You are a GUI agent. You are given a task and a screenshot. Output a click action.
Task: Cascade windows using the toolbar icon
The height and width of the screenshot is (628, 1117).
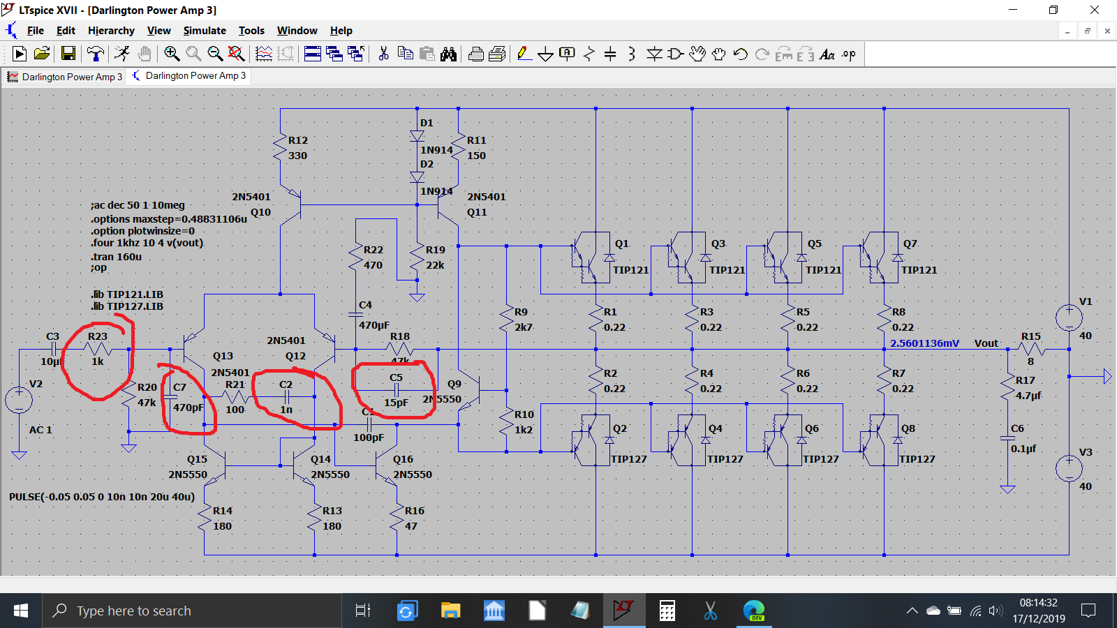tap(334, 54)
